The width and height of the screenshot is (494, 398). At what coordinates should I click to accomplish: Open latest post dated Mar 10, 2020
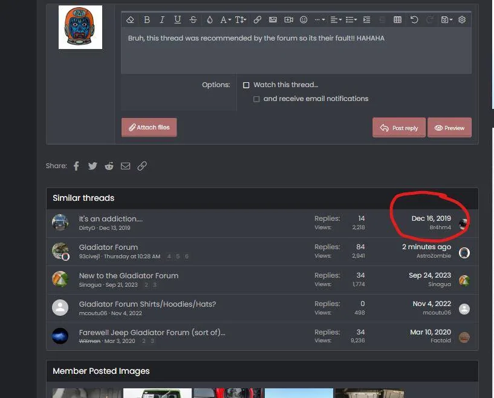pos(431,332)
